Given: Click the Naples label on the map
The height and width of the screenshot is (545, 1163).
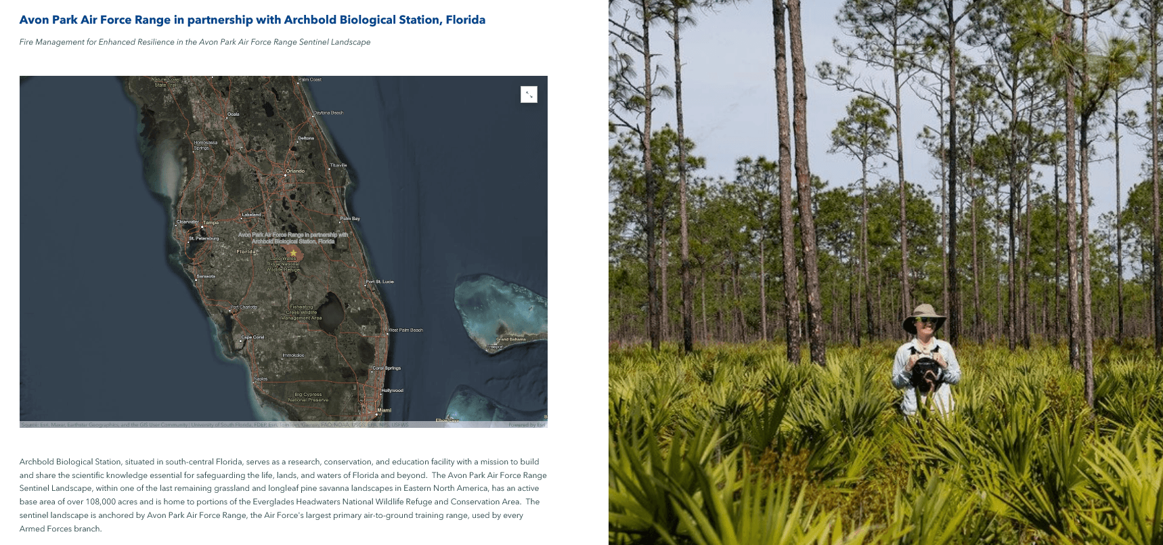Looking at the screenshot, I should (261, 379).
